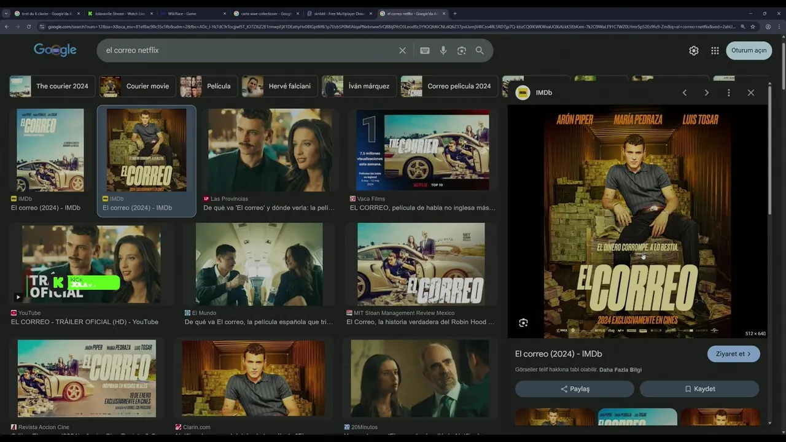Open a new browser tab
This screenshot has width=786, height=442.
tap(454, 14)
